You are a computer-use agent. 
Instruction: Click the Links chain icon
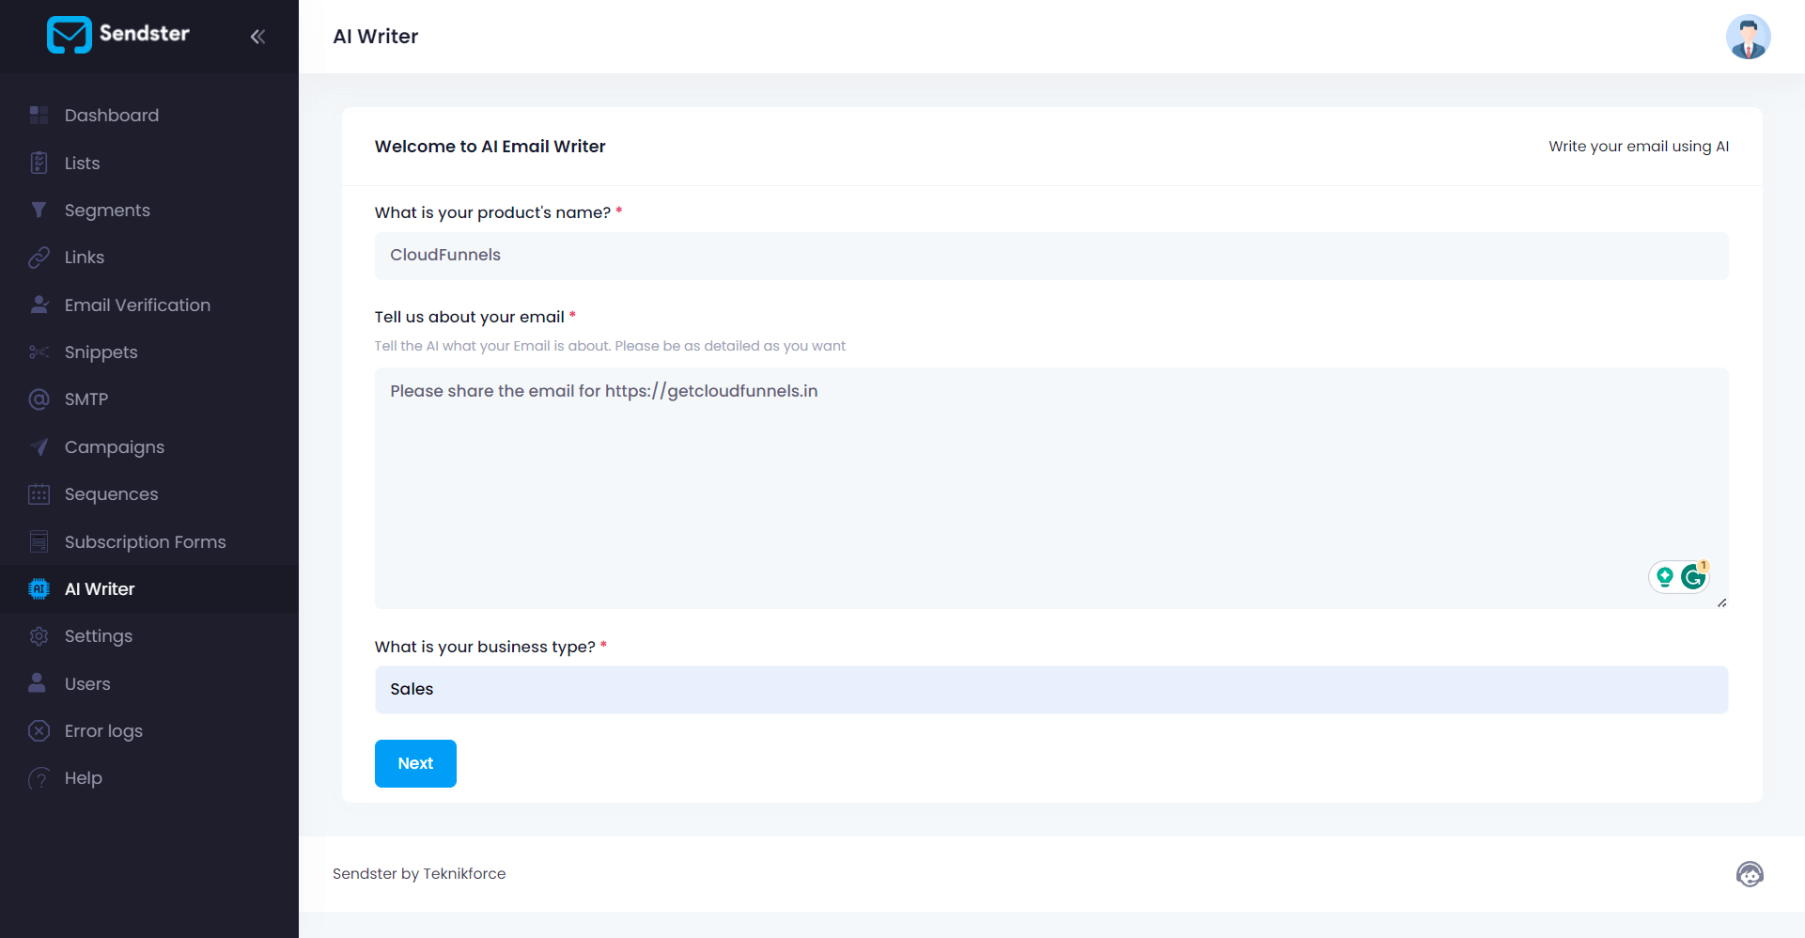point(39,258)
